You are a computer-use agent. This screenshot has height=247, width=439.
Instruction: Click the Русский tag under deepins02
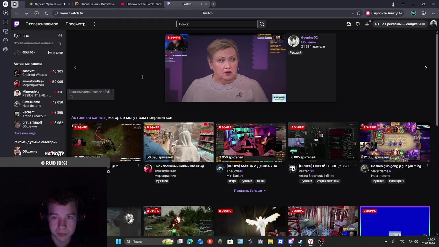295,52
